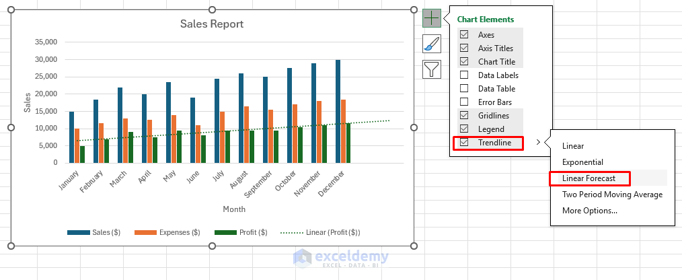Select the Sales vertical axis title
The height and width of the screenshot is (280, 682).
[28, 102]
